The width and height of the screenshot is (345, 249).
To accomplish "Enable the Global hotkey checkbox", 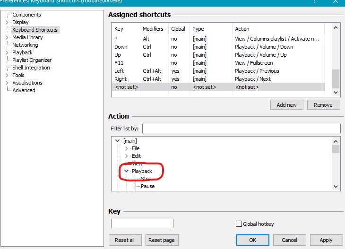I will [239, 224].
